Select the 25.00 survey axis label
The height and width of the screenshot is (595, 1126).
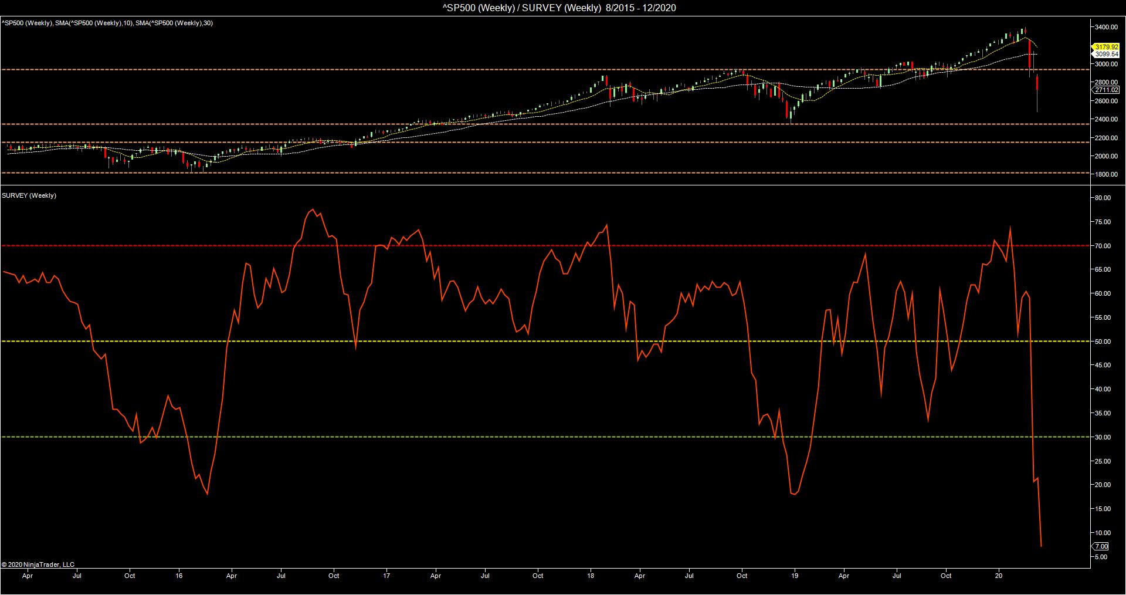(1103, 461)
